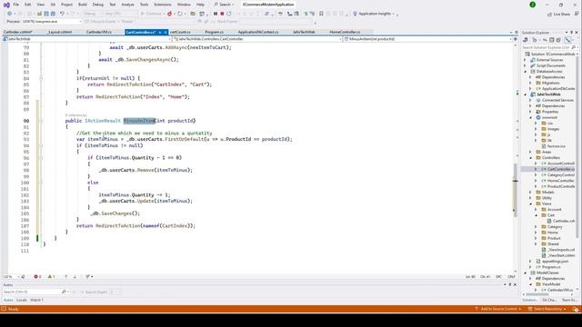Click the yellow warning count indicator

pos(51,276)
